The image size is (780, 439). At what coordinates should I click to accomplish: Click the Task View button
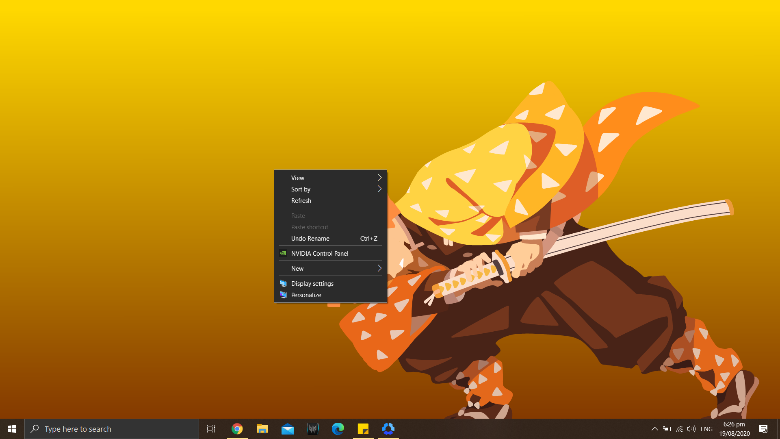click(211, 428)
